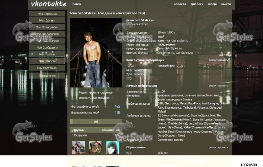Viewport: 263px width, 167px height.
Task: Click the page title Тема Get-Styles.ru (создана в конструкторе тем)
Action: pyautogui.click(x=107, y=13)
